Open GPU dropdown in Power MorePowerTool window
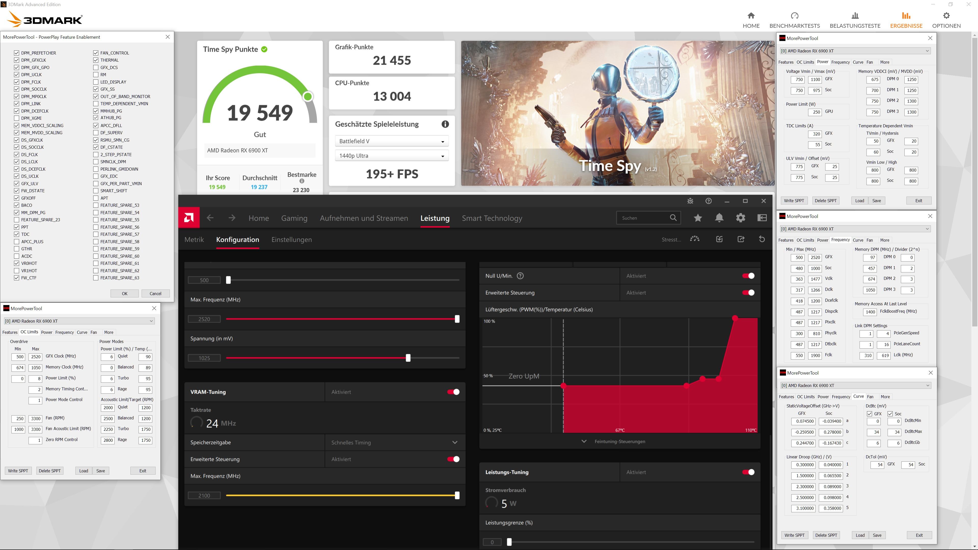 point(855,51)
